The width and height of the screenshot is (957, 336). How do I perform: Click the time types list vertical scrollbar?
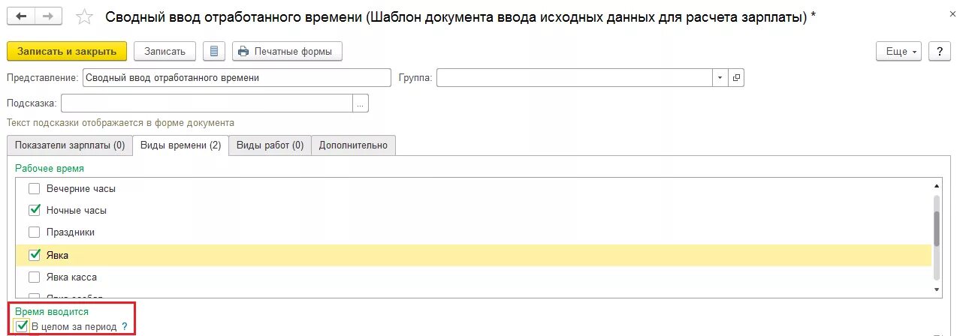click(936, 238)
